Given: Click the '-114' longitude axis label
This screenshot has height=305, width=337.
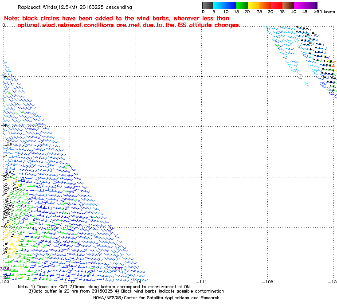Looking at the screenshot, I should (x=136, y=282).
